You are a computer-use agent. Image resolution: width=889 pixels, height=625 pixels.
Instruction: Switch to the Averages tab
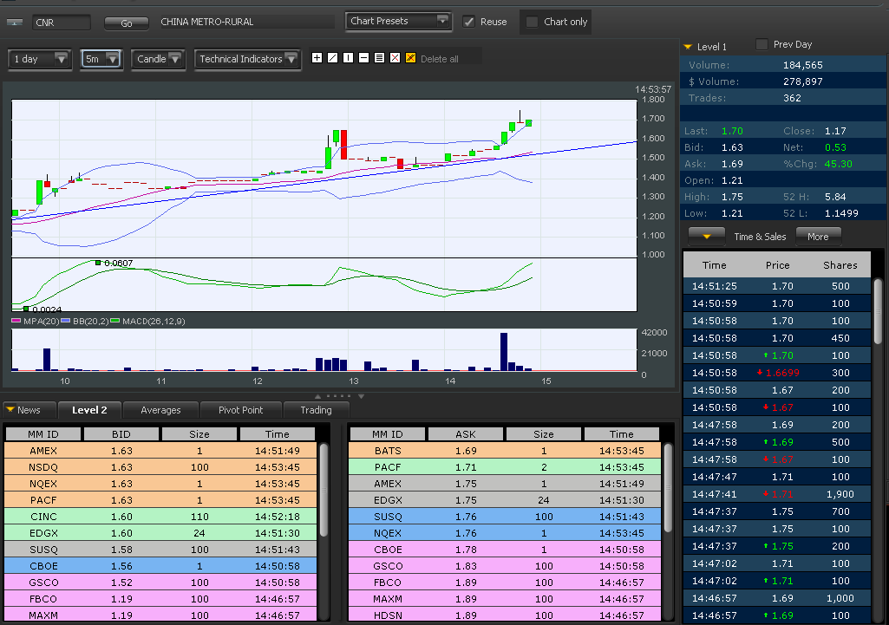(x=160, y=410)
